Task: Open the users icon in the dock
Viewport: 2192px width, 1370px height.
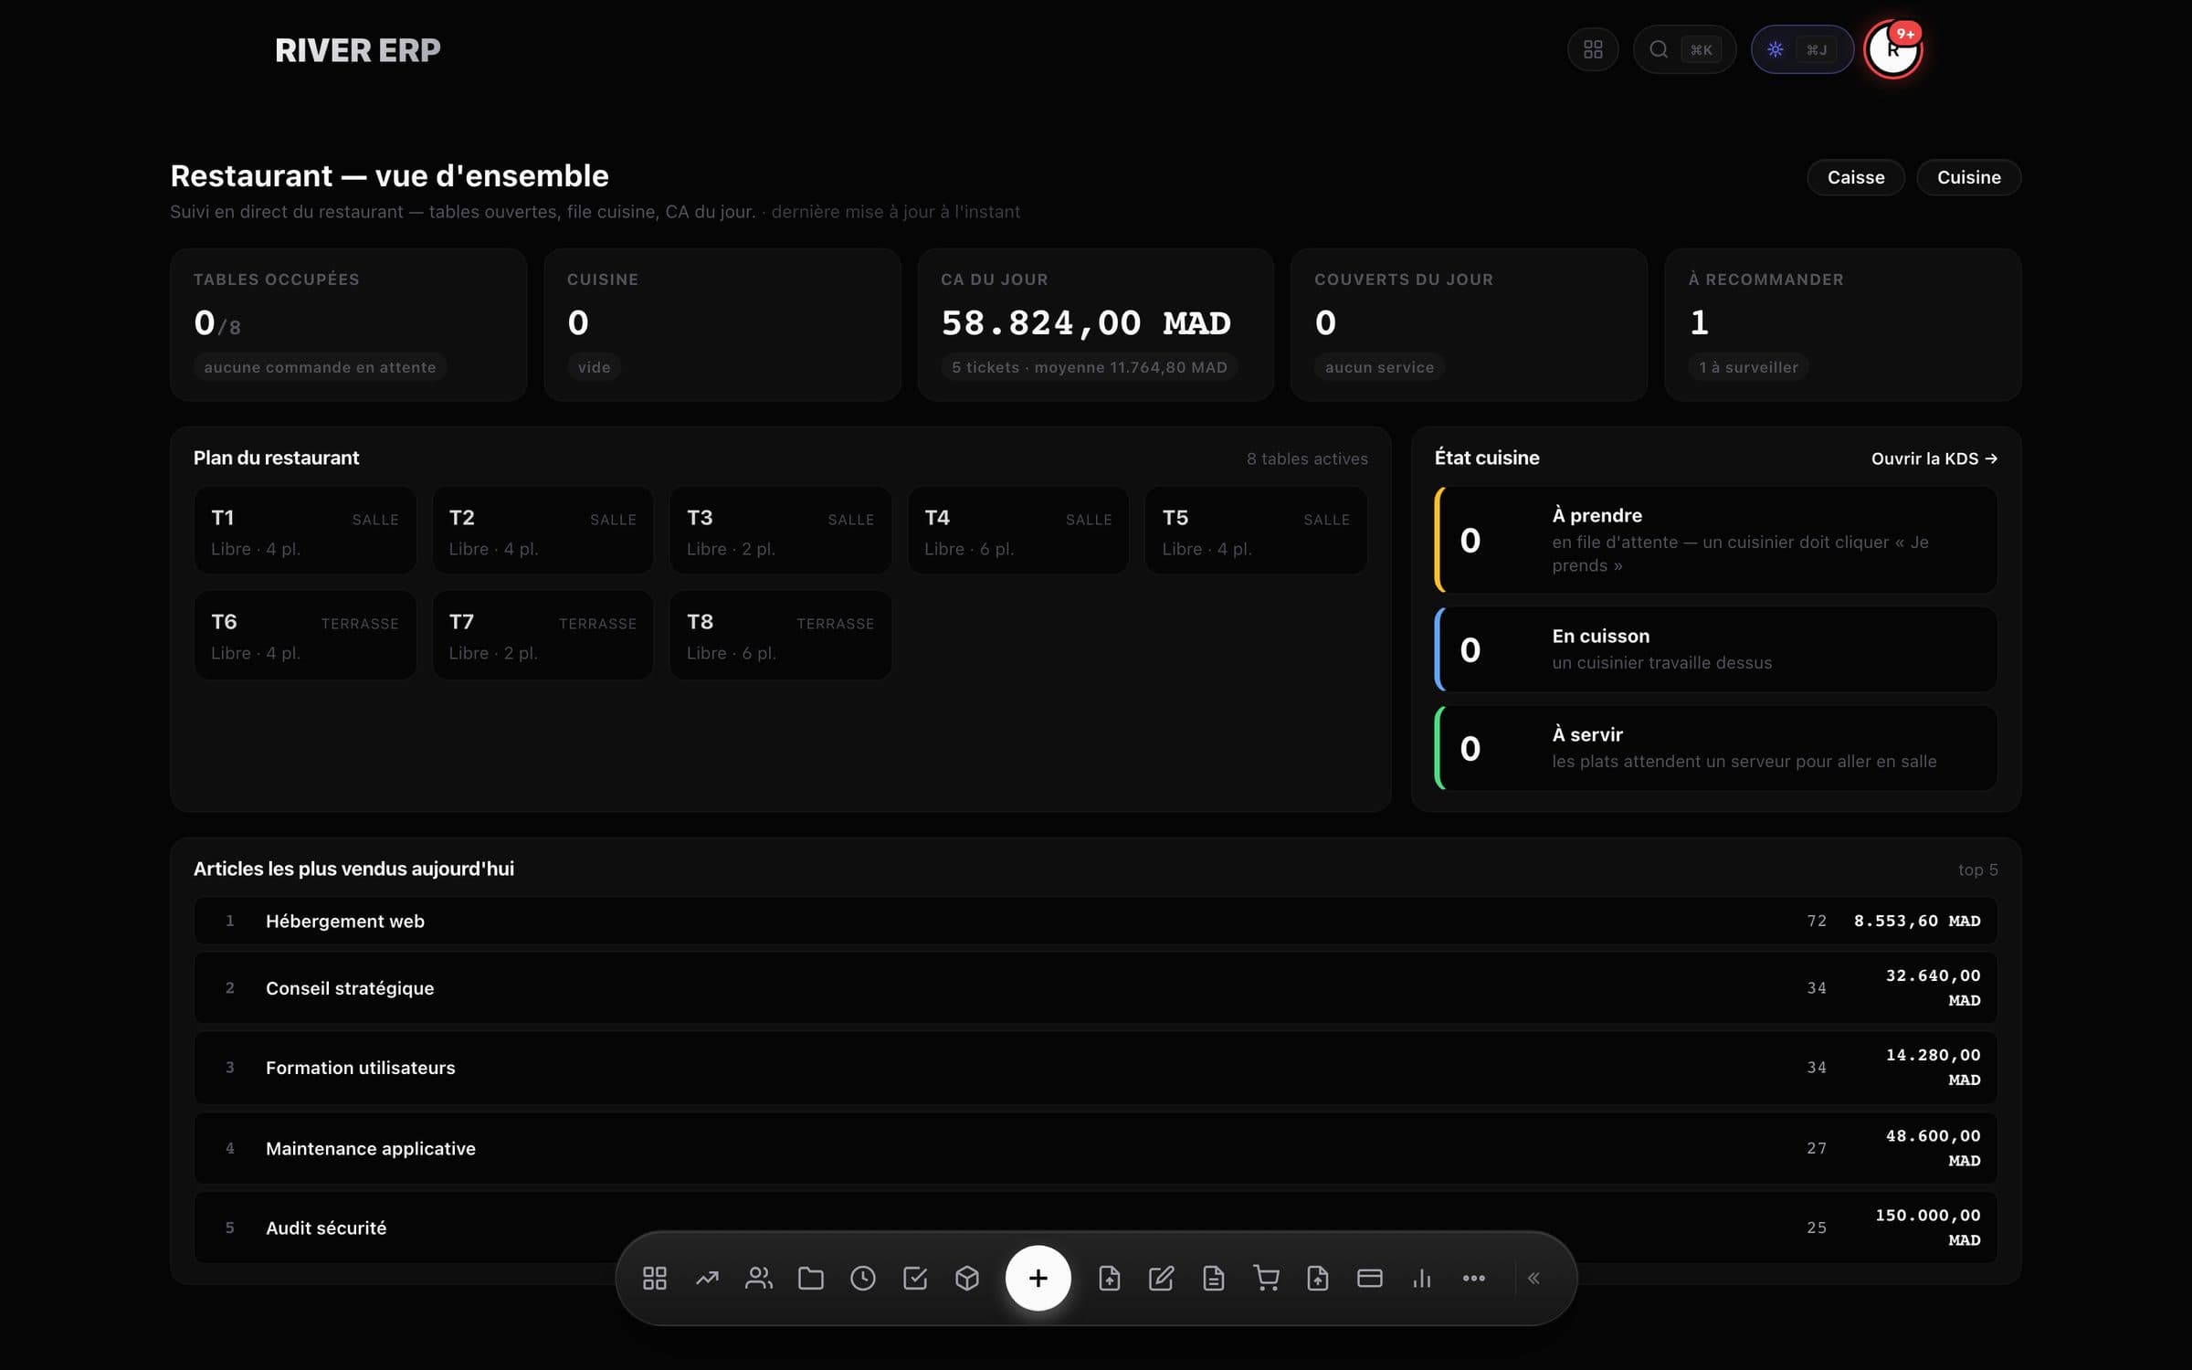Action: [759, 1278]
